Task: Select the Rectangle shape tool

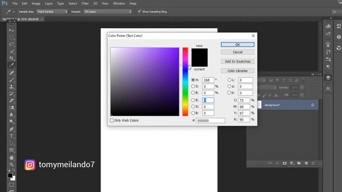Action: (11, 150)
